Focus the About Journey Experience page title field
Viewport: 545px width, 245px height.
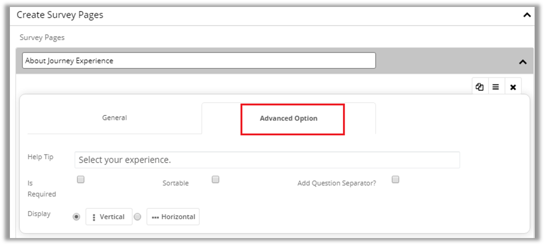click(x=199, y=61)
